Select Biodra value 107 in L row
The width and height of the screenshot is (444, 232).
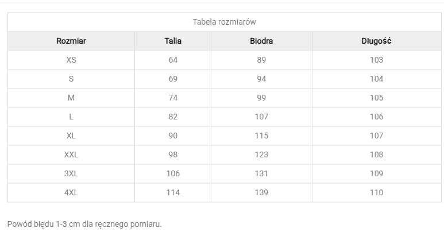pyautogui.click(x=261, y=117)
